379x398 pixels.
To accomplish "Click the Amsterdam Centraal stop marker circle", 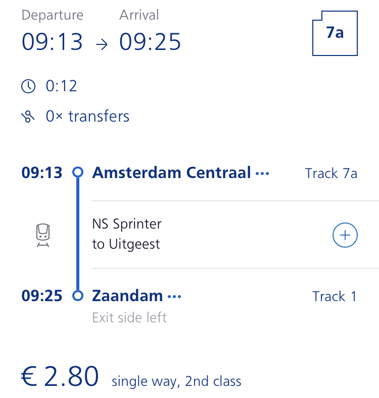I will pos(78,172).
